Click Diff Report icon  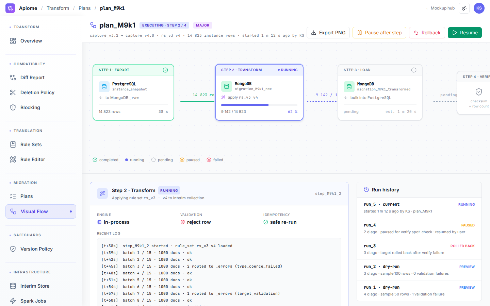(13, 78)
